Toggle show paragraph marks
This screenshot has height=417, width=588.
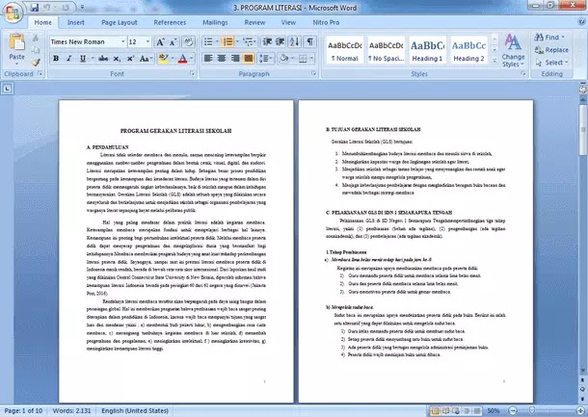309,42
